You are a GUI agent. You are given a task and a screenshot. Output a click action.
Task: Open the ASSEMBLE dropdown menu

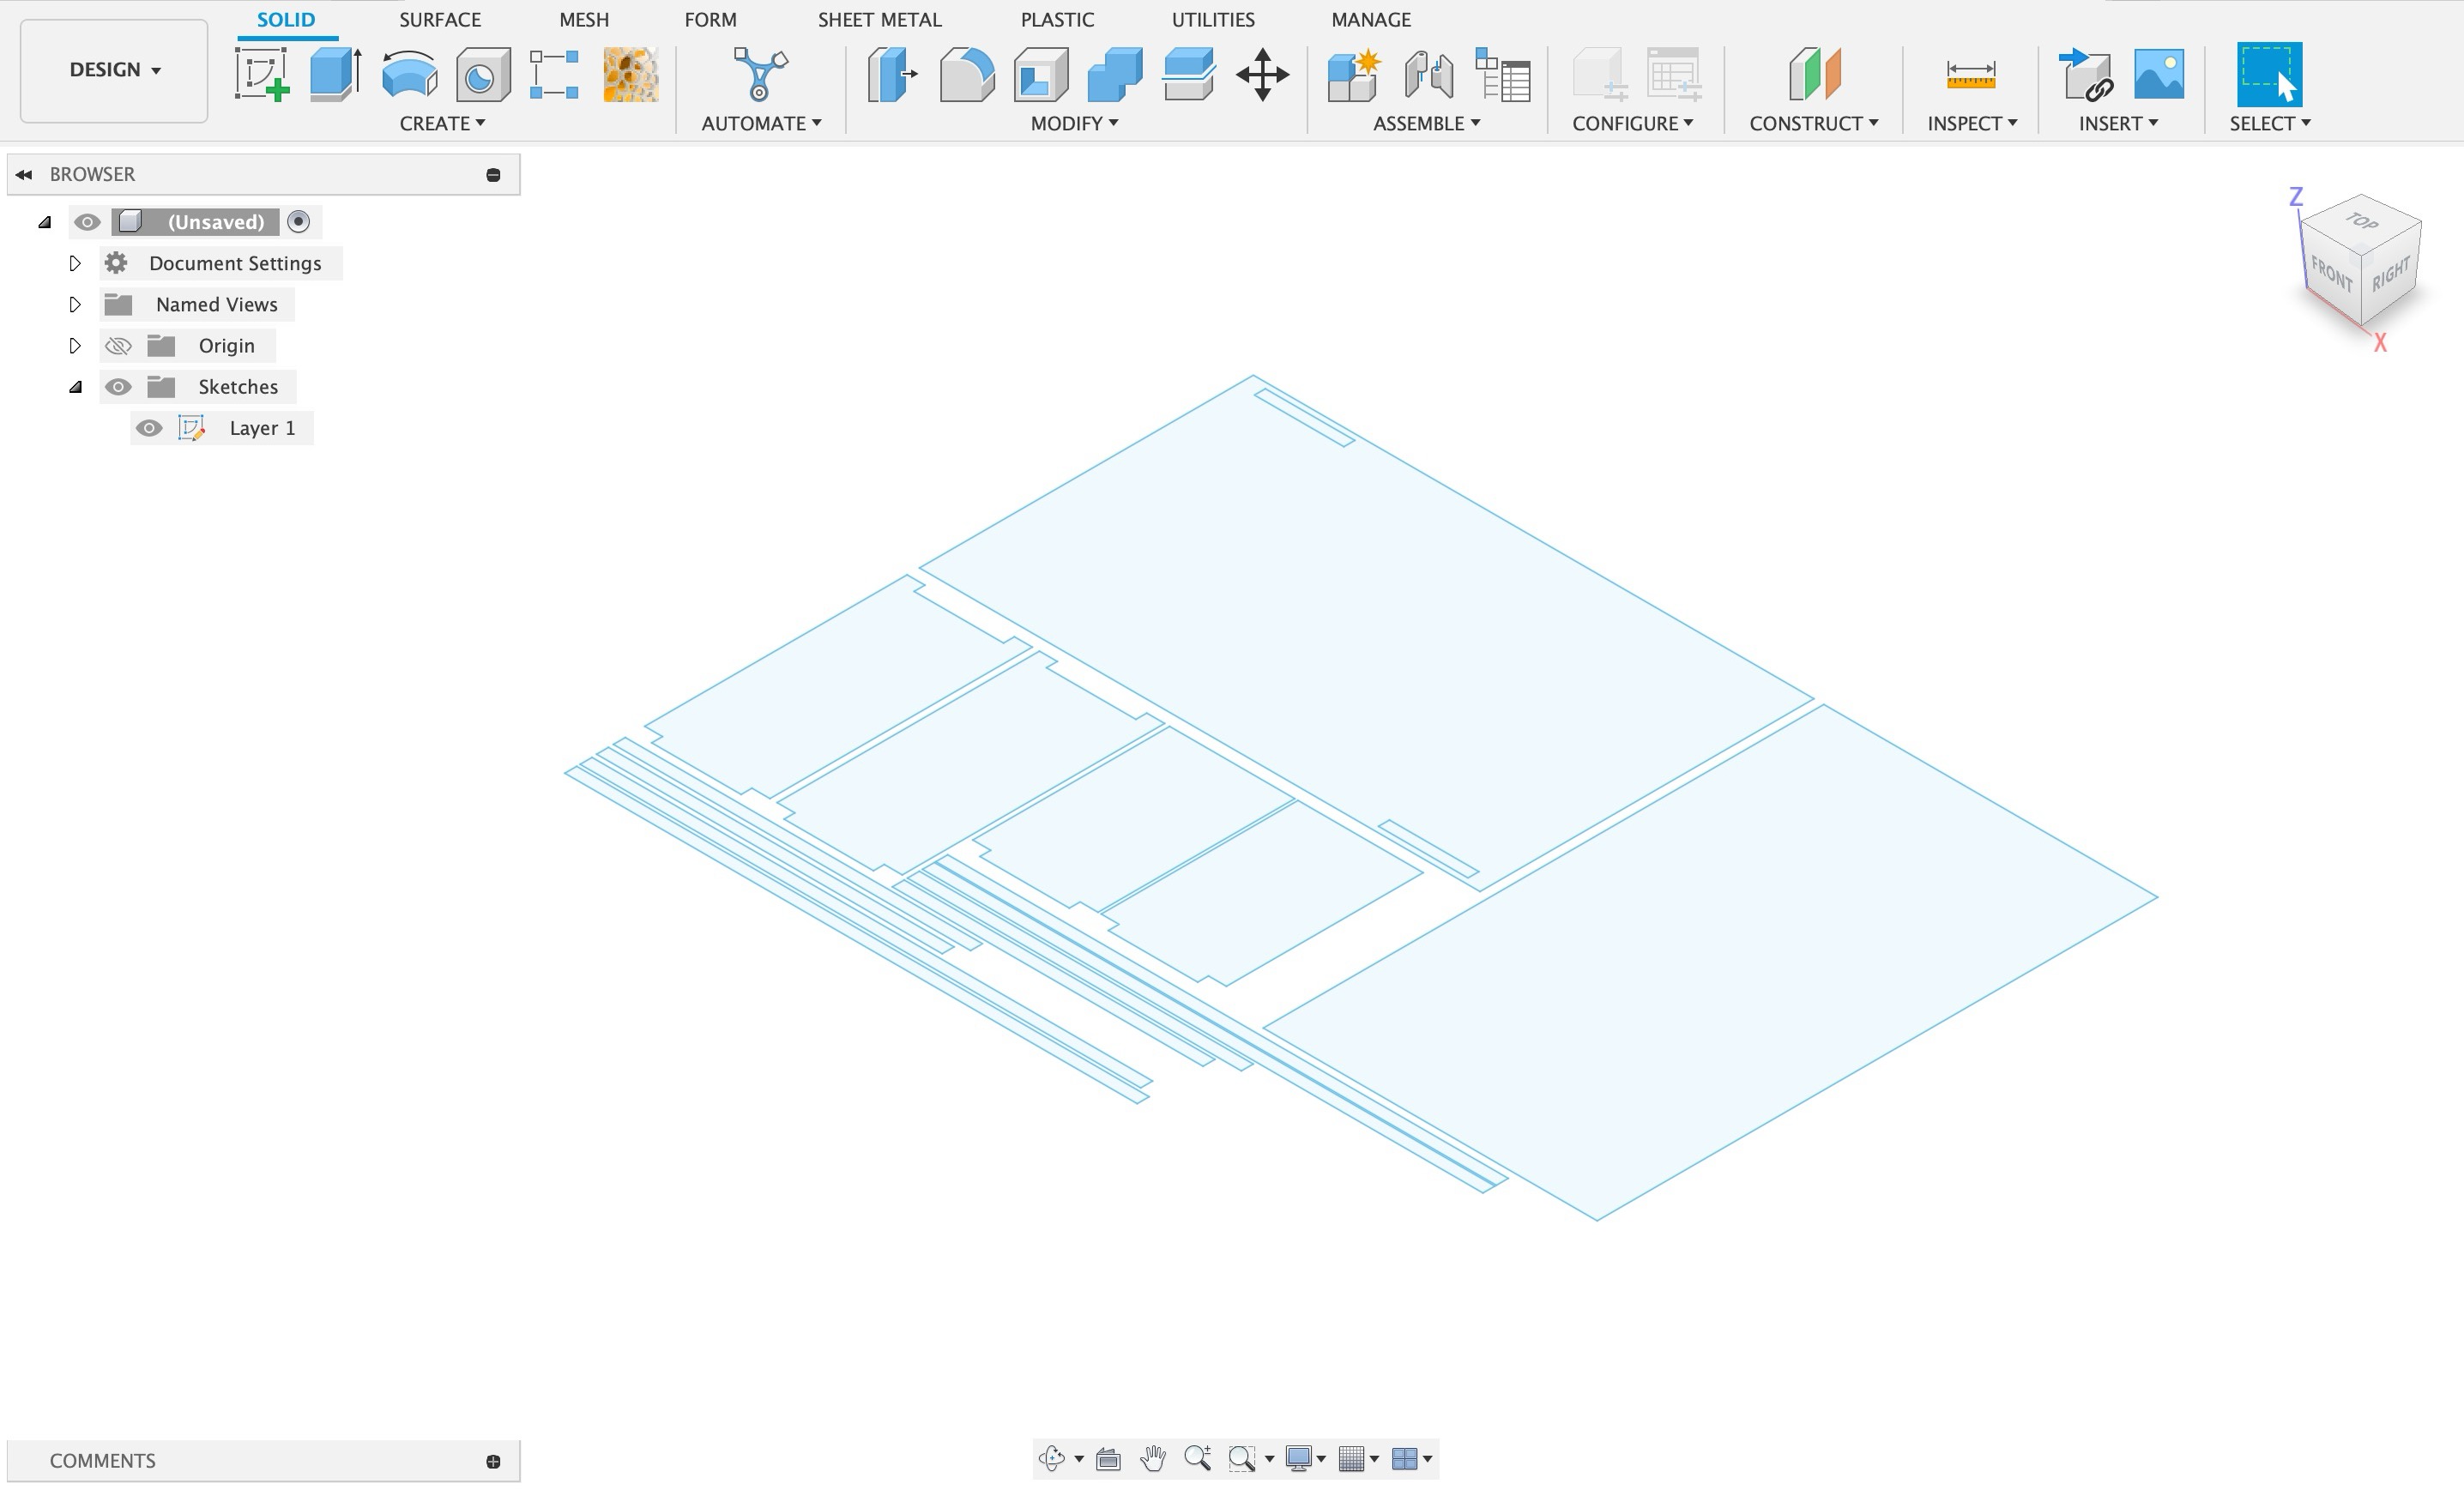pos(1426,123)
